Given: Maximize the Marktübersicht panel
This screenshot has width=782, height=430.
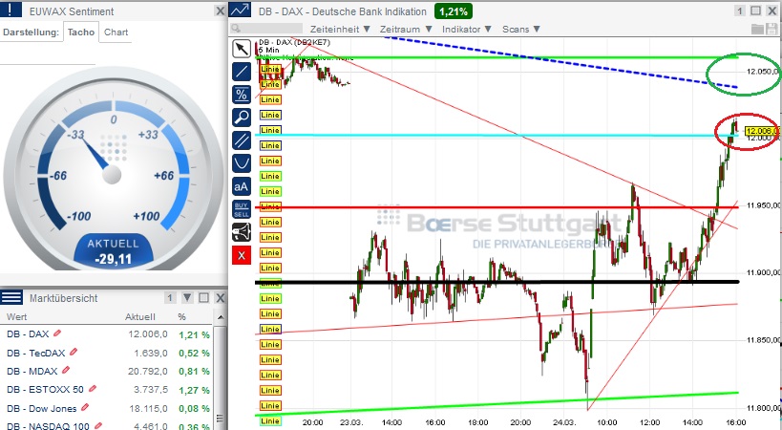Looking at the screenshot, I should pos(203,298).
